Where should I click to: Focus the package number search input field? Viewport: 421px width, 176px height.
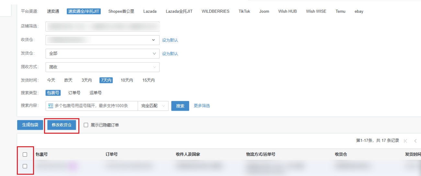[x=96, y=106]
